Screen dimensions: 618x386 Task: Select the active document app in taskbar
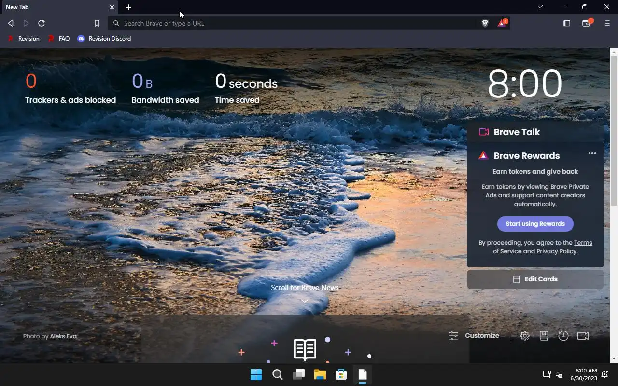362,374
